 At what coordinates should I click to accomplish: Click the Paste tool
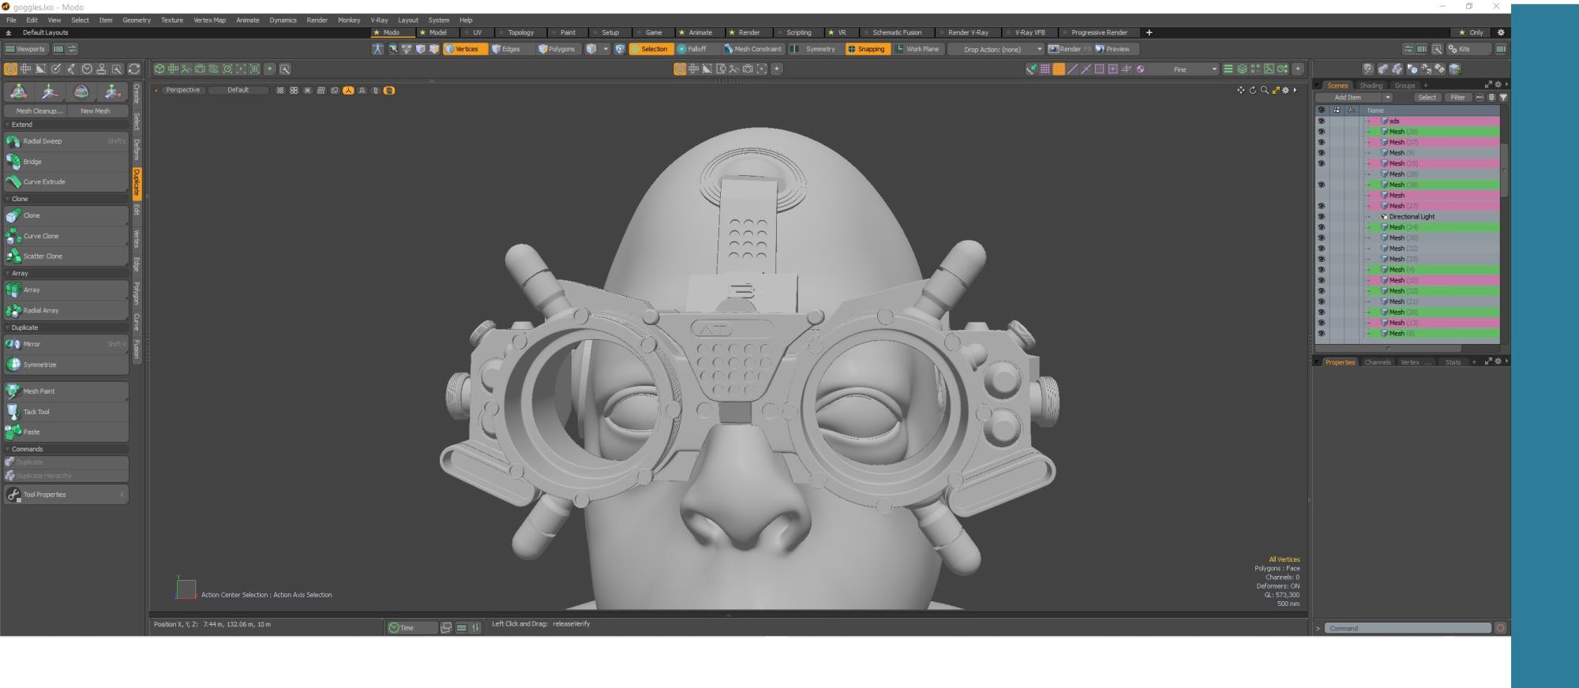(66, 432)
